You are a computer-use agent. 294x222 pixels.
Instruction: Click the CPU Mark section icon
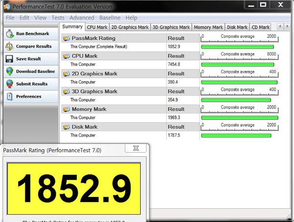coord(66,56)
